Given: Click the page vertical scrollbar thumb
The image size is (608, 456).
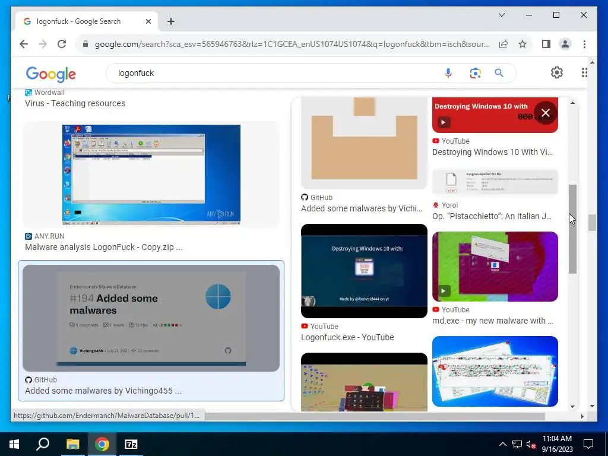Looking at the screenshot, I should pos(592,223).
